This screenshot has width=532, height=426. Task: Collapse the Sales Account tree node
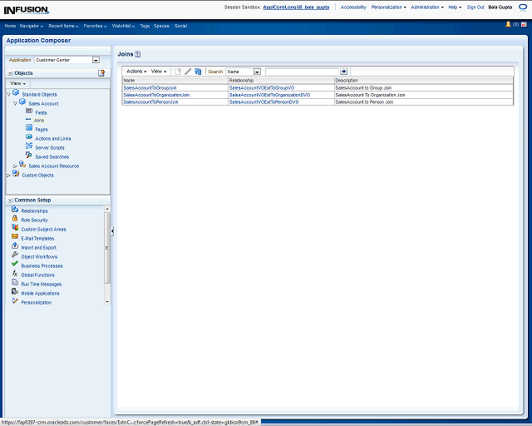coord(15,103)
